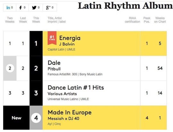
Task: Click the Weeks on Chart column header
Action: click(160, 20)
